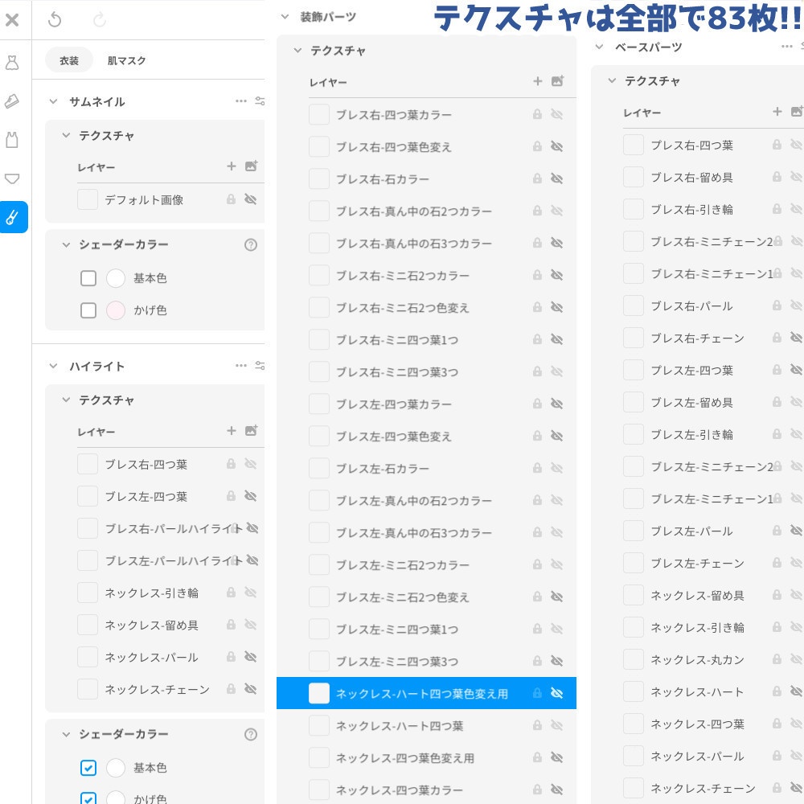
Task: Show the hidden ネックレス-ハート四つ葉色変え用 layer
Action: (x=557, y=692)
